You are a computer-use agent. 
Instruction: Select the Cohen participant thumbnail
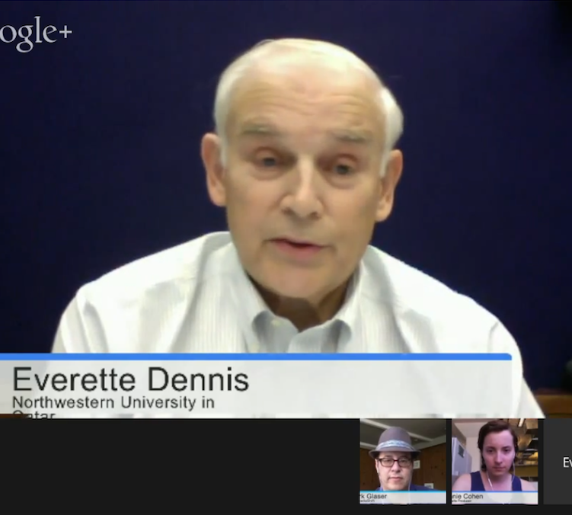coord(494,456)
